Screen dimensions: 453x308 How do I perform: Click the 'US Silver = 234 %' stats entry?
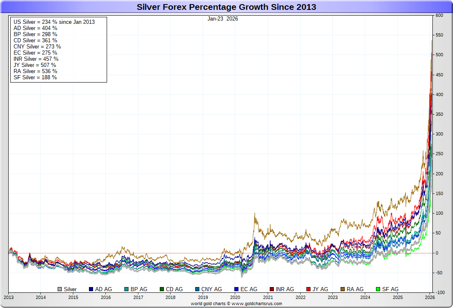[x=54, y=22]
